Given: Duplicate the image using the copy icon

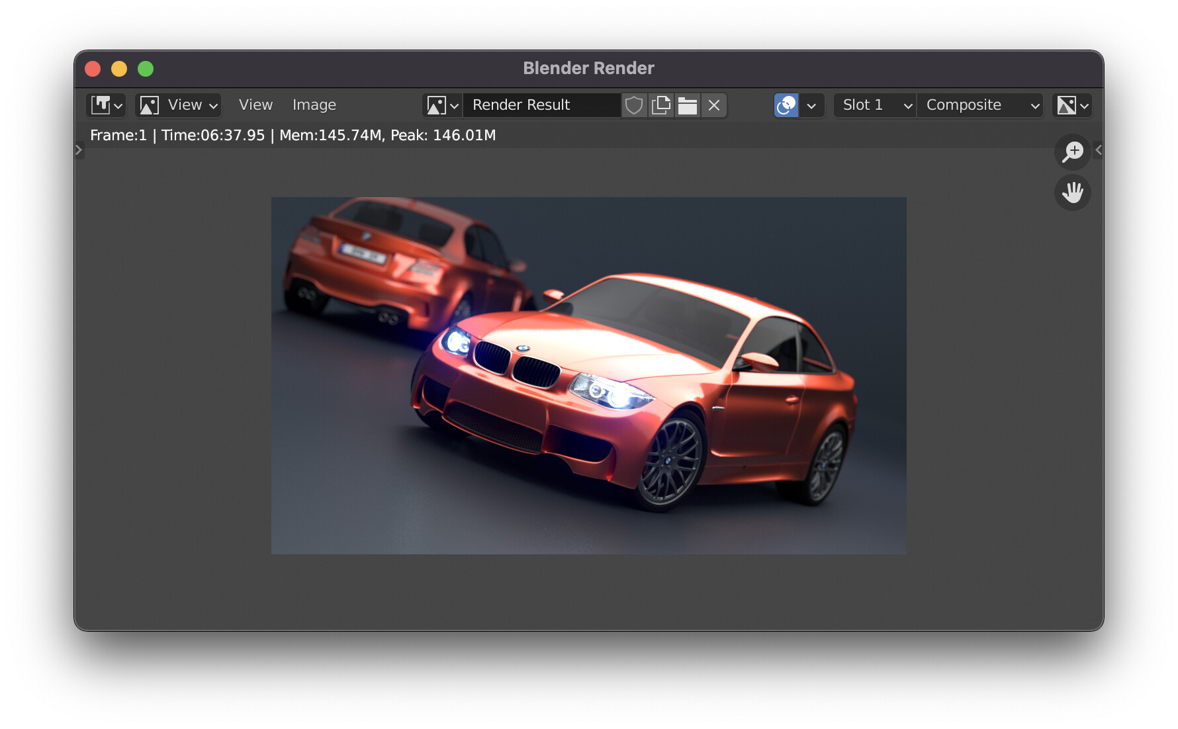Looking at the screenshot, I should pyautogui.click(x=660, y=105).
